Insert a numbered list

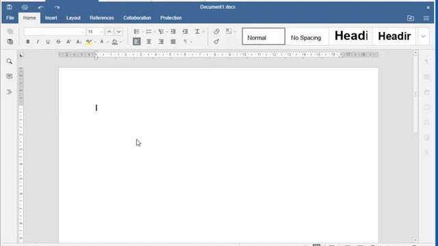[x=149, y=31]
